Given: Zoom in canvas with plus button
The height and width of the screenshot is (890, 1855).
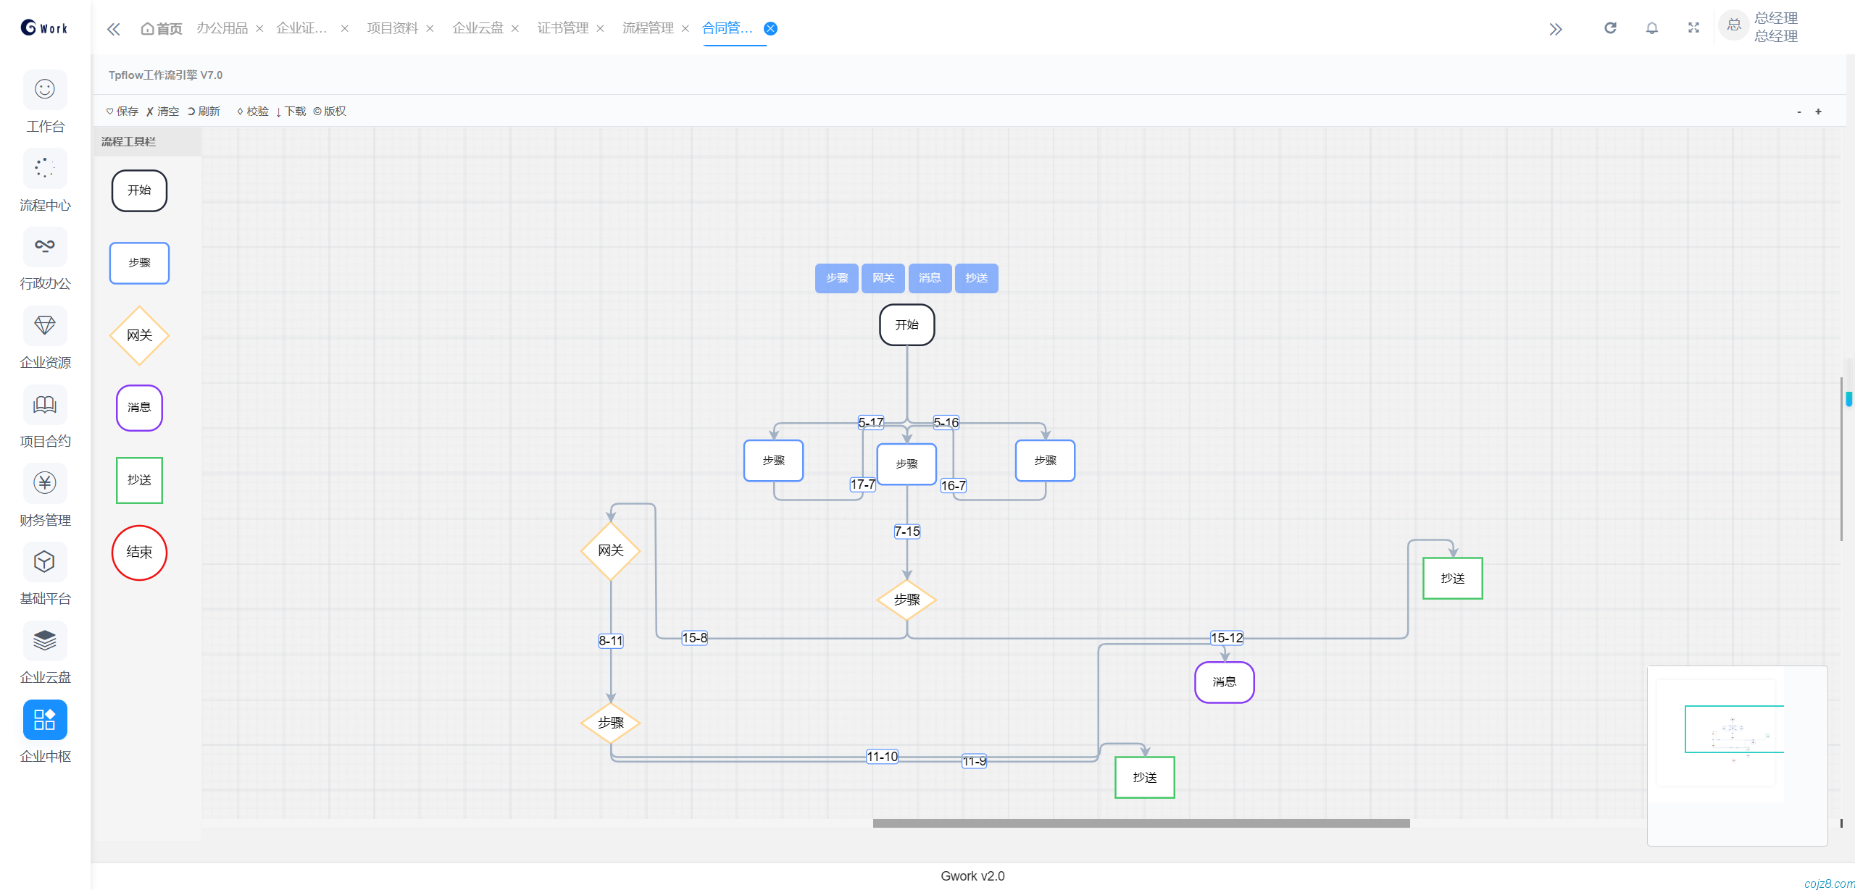Looking at the screenshot, I should coord(1818,112).
